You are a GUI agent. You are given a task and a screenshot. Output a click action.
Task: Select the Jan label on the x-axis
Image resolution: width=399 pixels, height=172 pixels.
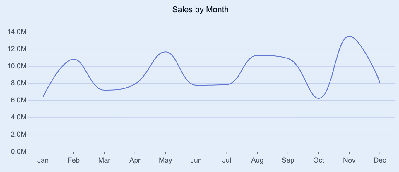click(x=43, y=160)
